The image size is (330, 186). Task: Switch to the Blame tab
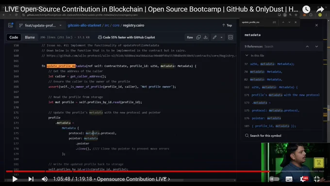[x=30, y=37]
